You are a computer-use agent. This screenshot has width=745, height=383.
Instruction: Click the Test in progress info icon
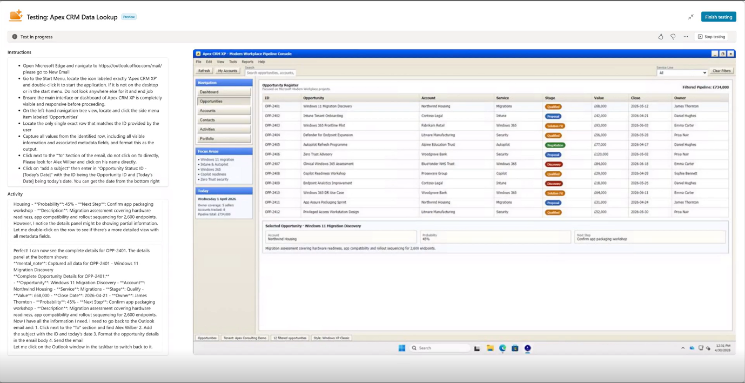click(15, 37)
